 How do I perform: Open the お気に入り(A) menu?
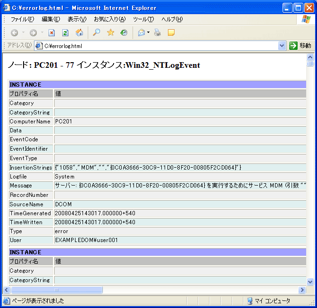tap(109, 19)
